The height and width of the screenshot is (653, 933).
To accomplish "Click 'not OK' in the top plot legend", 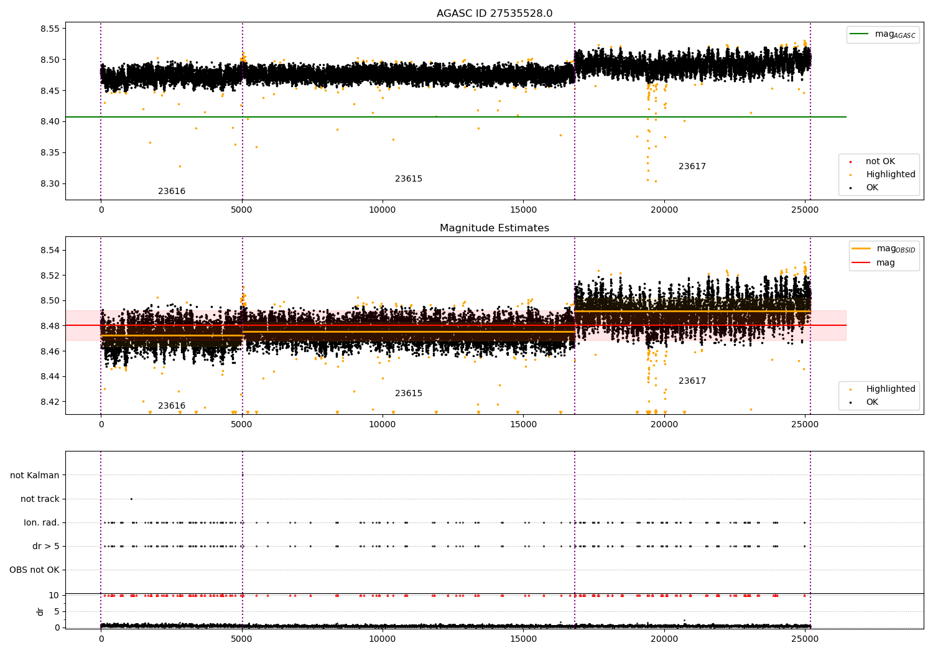I will tap(880, 162).
